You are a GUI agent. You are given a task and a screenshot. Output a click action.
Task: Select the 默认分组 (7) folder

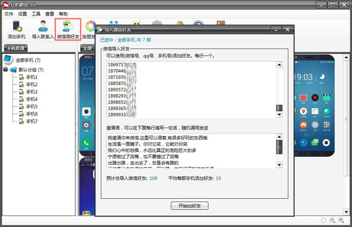click(31, 70)
